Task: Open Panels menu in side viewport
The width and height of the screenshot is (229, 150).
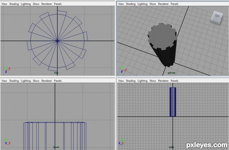Action: [x=174, y=81]
